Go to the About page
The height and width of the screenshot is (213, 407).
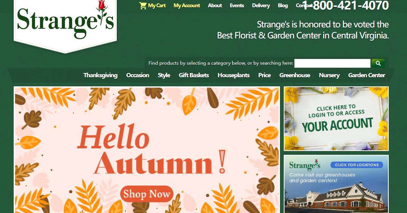pos(215,5)
